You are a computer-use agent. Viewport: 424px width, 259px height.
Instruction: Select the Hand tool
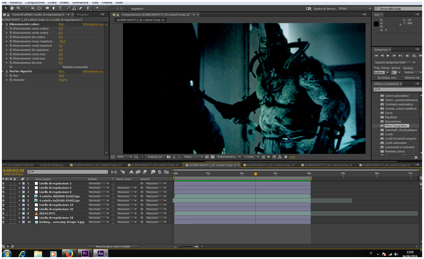pos(12,8)
